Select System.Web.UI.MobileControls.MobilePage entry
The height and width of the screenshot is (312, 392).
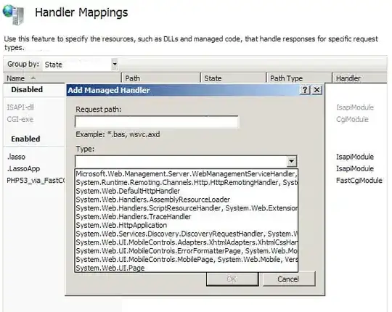[x=187, y=260]
